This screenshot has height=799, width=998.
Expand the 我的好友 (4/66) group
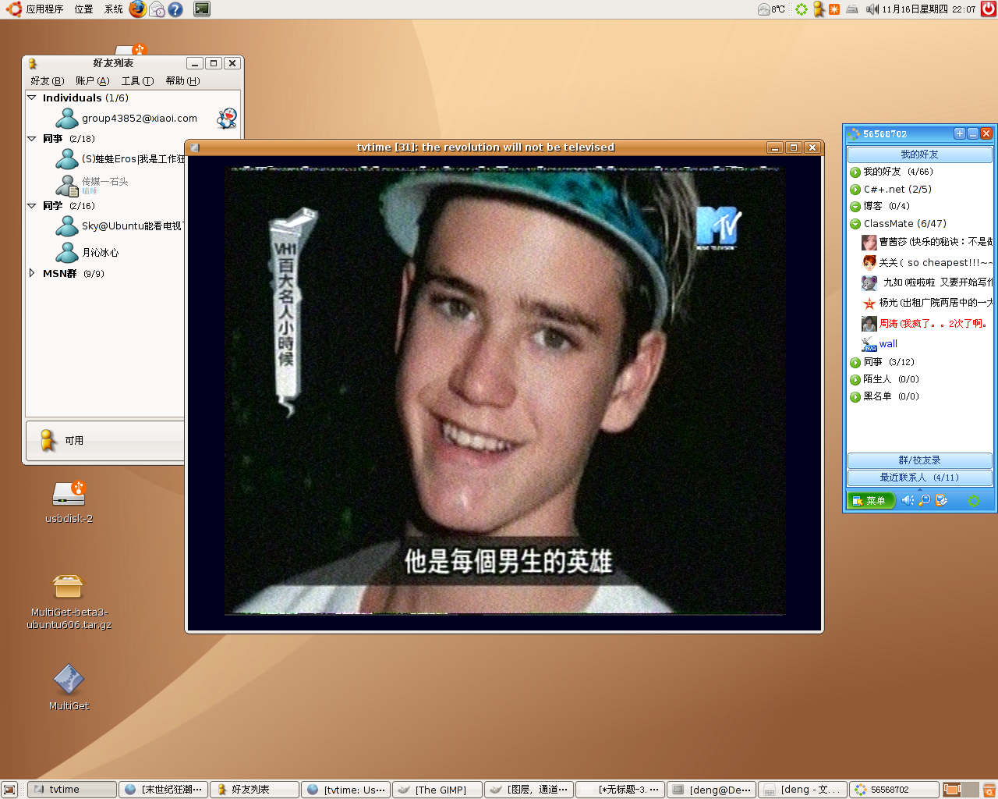coord(855,172)
